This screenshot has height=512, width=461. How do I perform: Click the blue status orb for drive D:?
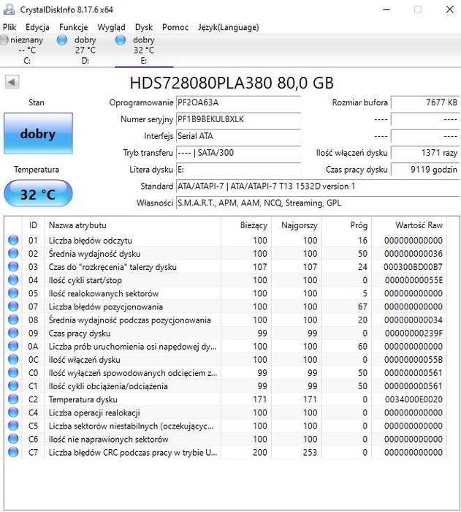point(61,40)
